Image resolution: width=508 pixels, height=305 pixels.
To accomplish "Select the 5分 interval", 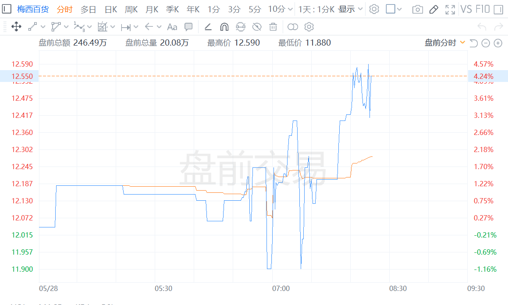I will (255, 9).
